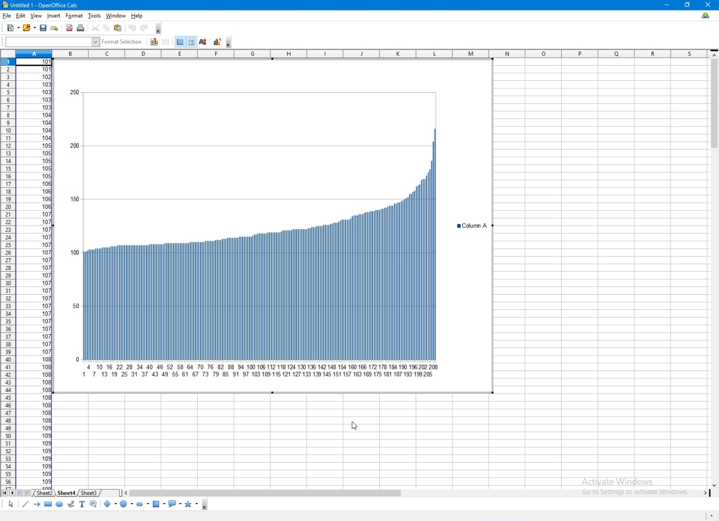Show more standard toolbar buttons overflow
This screenshot has width=719, height=521.
point(158,29)
